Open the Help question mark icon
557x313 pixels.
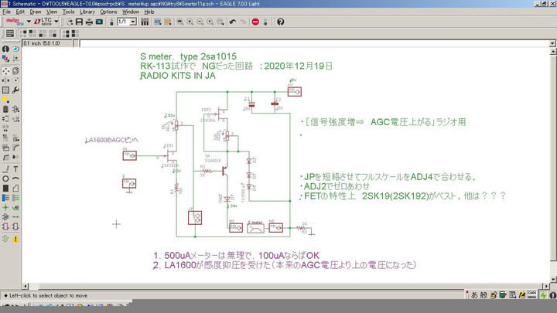tap(280, 22)
